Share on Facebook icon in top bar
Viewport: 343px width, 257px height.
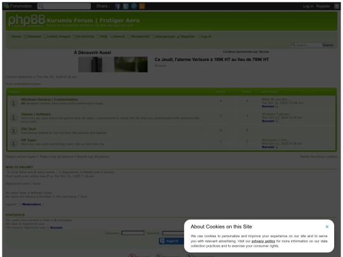(x=118, y=6)
